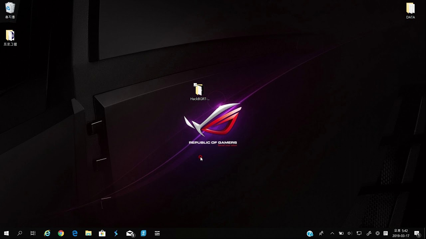
Task: Click the gray circled X tray icon
Action: coord(377,233)
